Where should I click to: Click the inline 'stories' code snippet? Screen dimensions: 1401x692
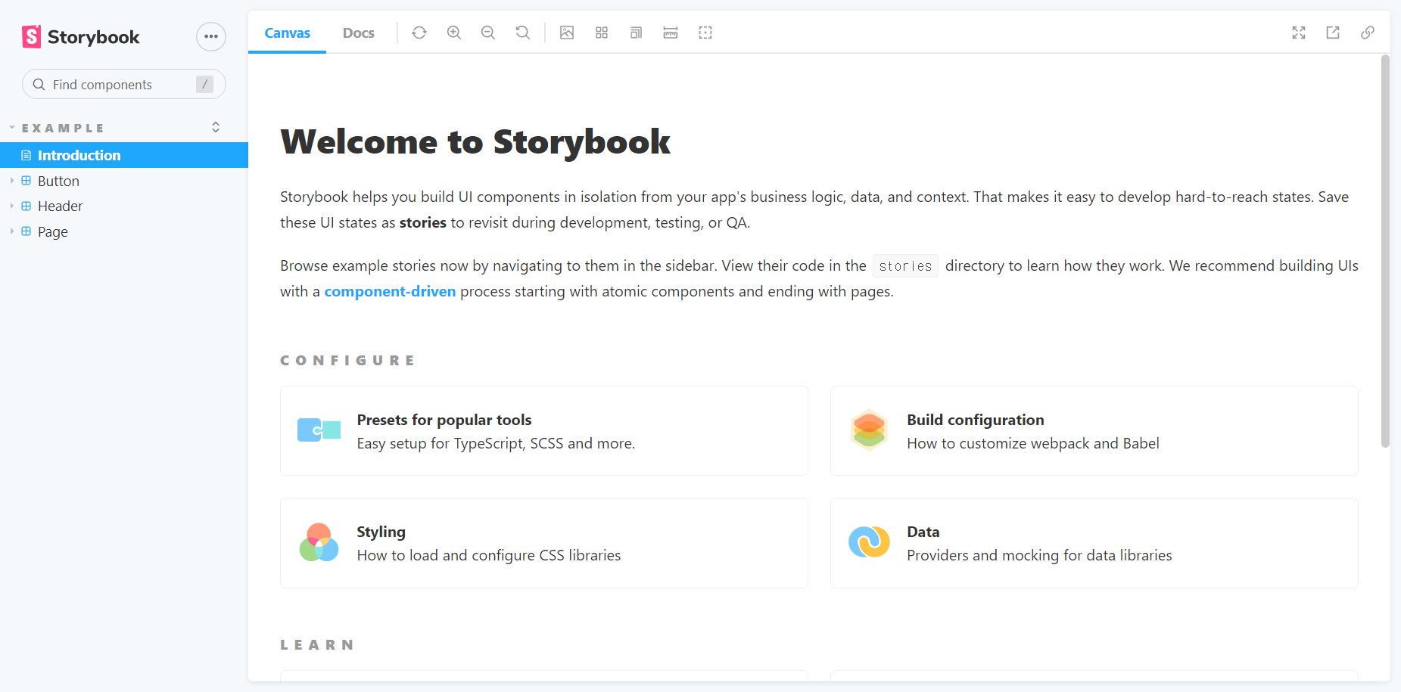[905, 266]
